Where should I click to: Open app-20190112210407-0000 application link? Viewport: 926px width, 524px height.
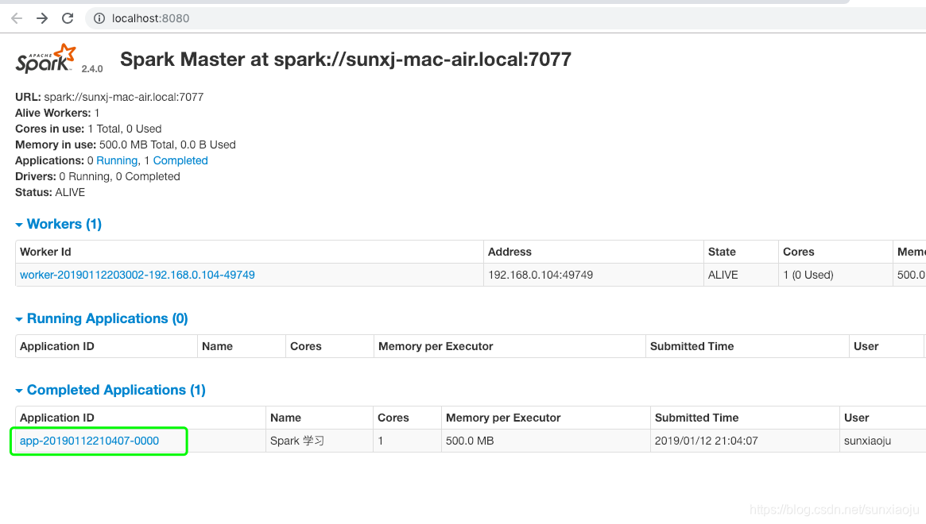pyautogui.click(x=89, y=441)
